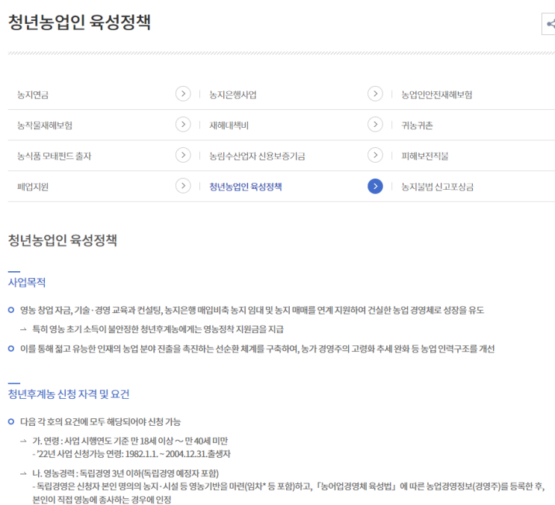Open the 폐업지원 link
Screen dimensions: 555x505
click(x=33, y=187)
